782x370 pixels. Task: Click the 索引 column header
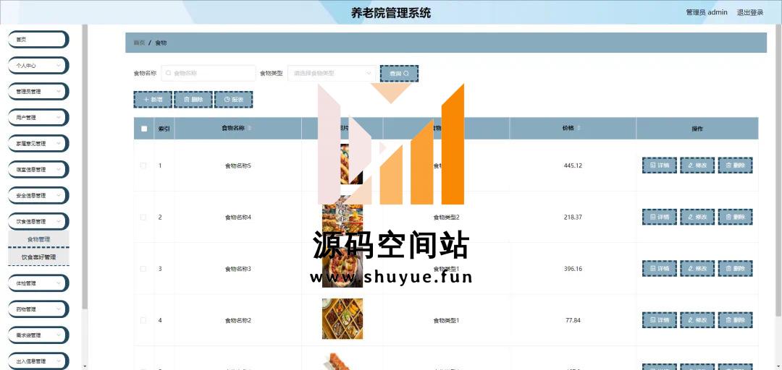(x=164, y=129)
